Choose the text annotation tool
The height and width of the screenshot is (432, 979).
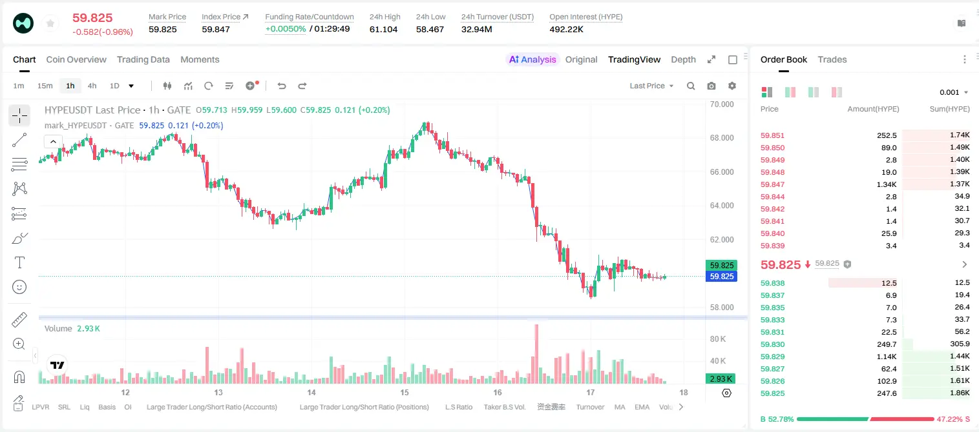pyautogui.click(x=19, y=262)
